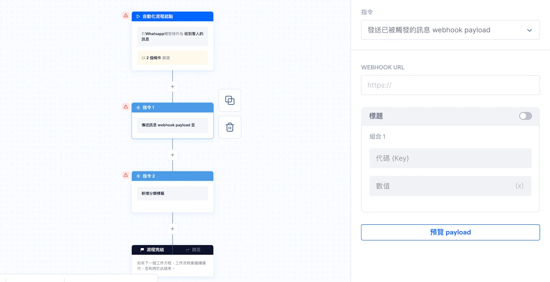Click the duplicate icon beside 指令 1 block
Screen dimensions: 550x282
click(x=230, y=100)
